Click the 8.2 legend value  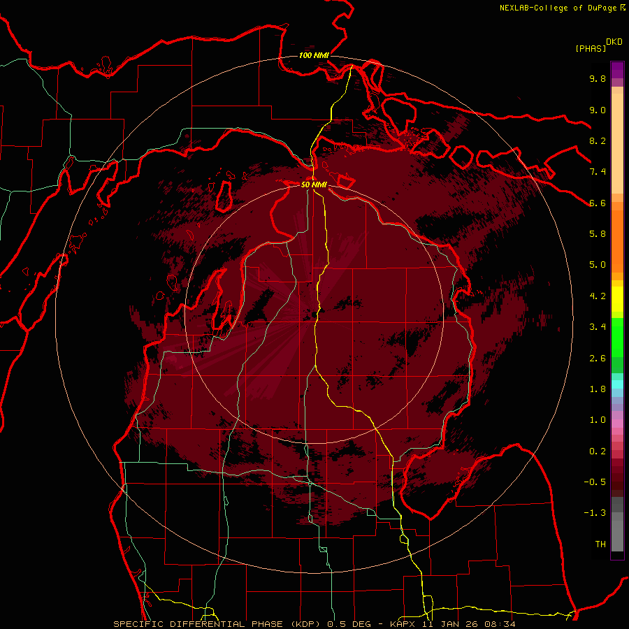(598, 140)
